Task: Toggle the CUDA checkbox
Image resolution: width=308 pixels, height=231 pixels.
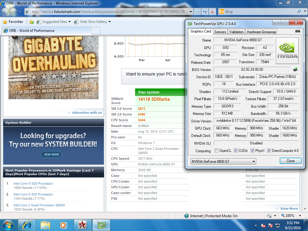Action: coord(236,151)
